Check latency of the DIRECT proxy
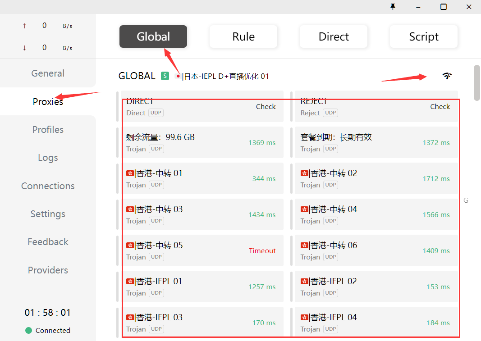Image resolution: width=481 pixels, height=341 pixels. click(x=266, y=107)
